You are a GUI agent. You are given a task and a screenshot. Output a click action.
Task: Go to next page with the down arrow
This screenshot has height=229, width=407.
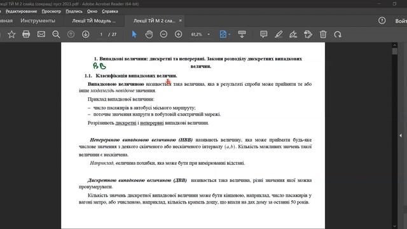(86, 34)
